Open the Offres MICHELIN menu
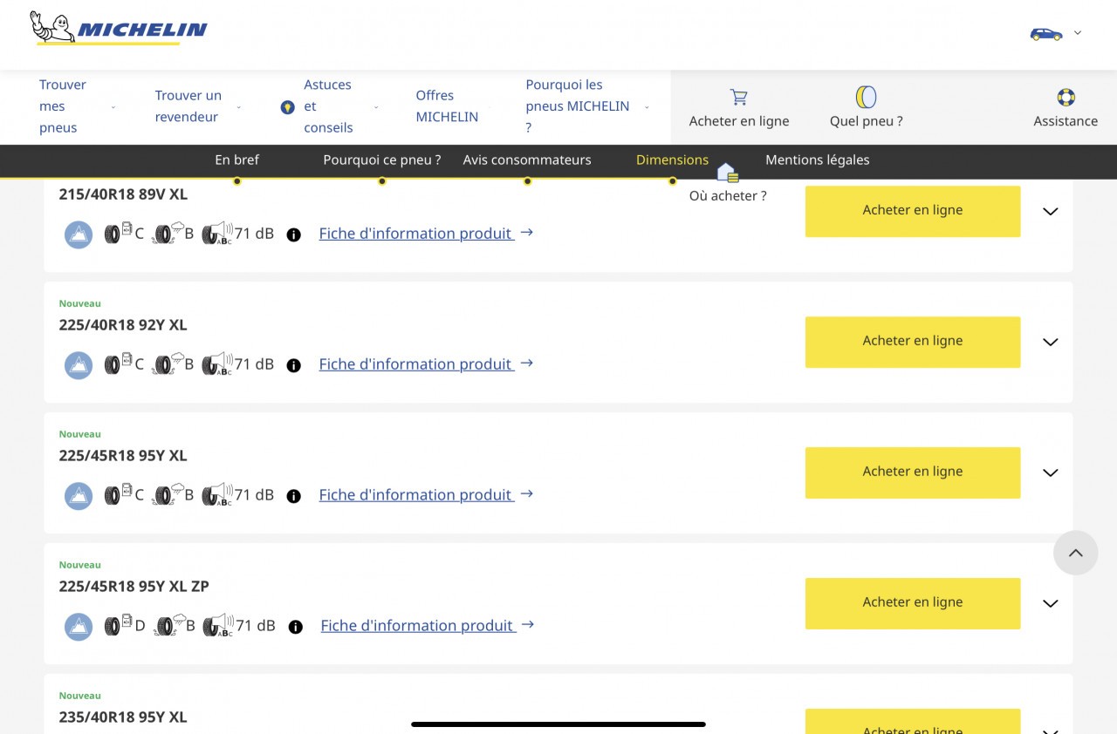1117x734 pixels. [x=447, y=106]
